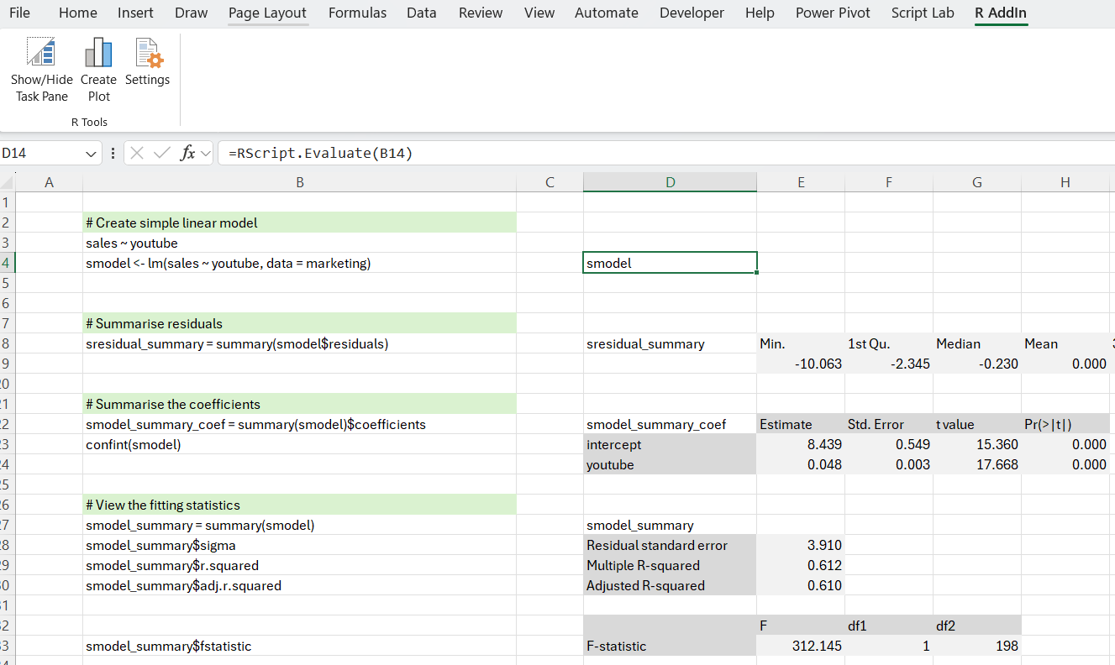Select the active cell containing 'smodel'
1115x665 pixels.
tap(670, 263)
